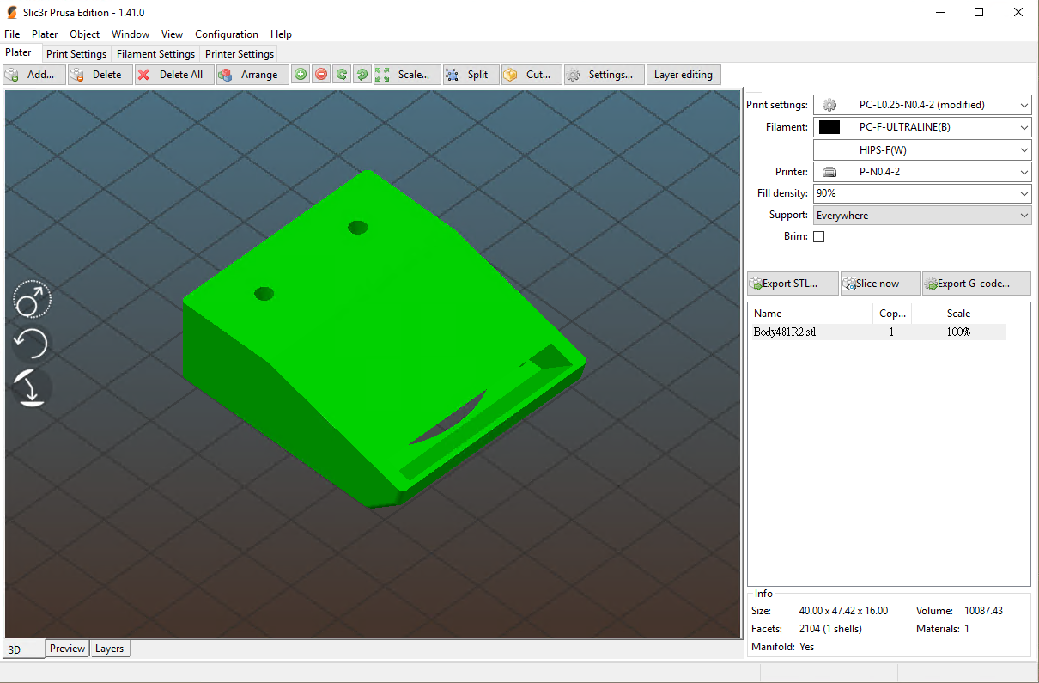Open the File menu
Screen dimensions: 1039x683
12,34
